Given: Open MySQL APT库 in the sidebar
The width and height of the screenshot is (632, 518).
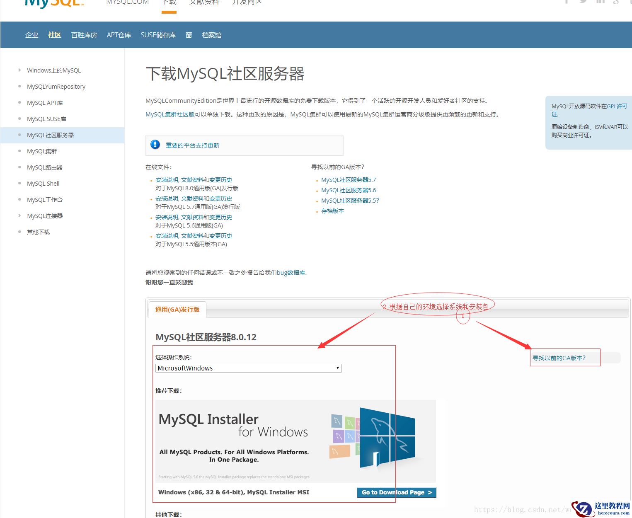Looking at the screenshot, I should click(45, 103).
